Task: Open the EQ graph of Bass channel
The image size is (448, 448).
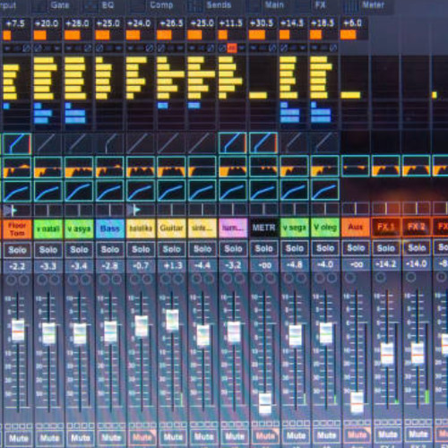Action: [109, 168]
